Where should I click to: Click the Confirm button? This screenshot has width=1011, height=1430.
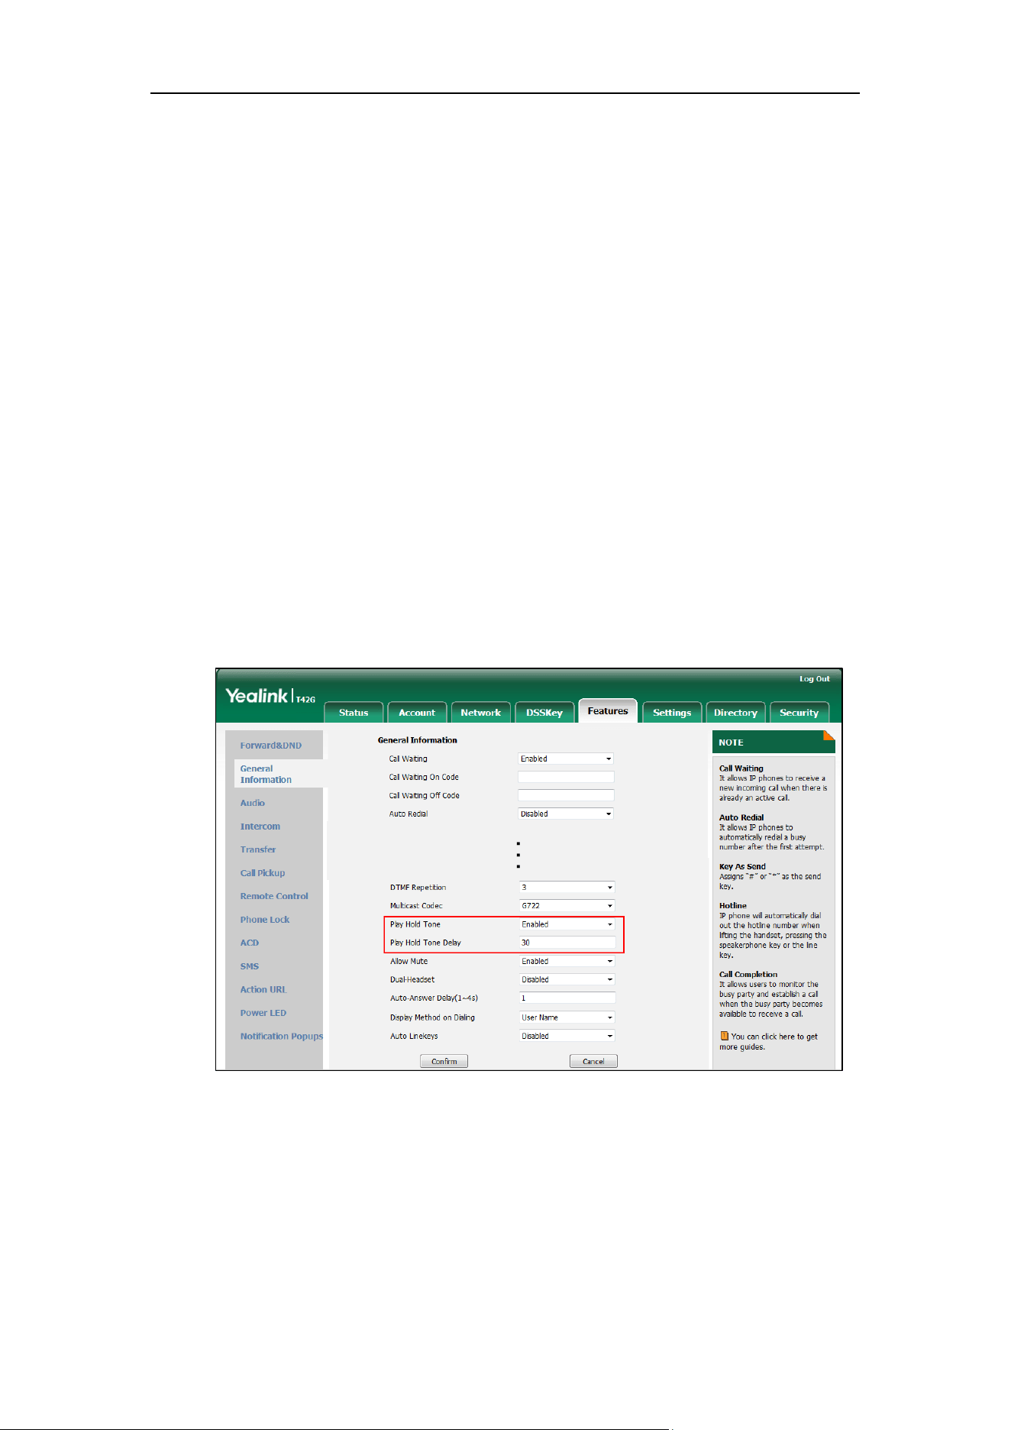click(444, 1061)
